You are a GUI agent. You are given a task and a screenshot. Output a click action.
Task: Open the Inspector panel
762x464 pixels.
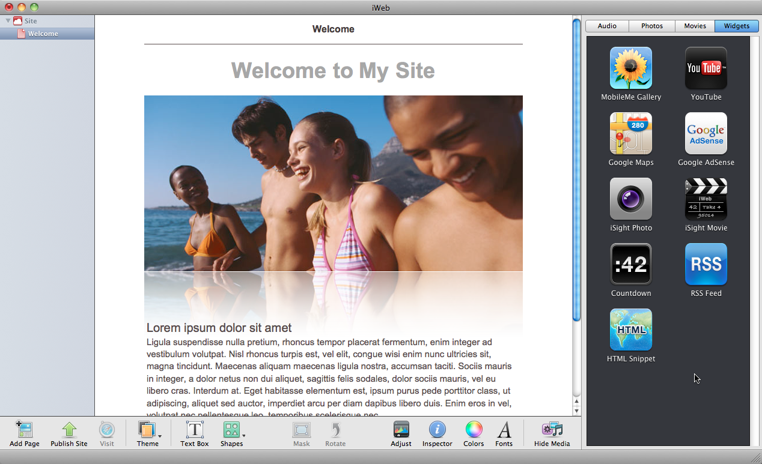pos(437,434)
